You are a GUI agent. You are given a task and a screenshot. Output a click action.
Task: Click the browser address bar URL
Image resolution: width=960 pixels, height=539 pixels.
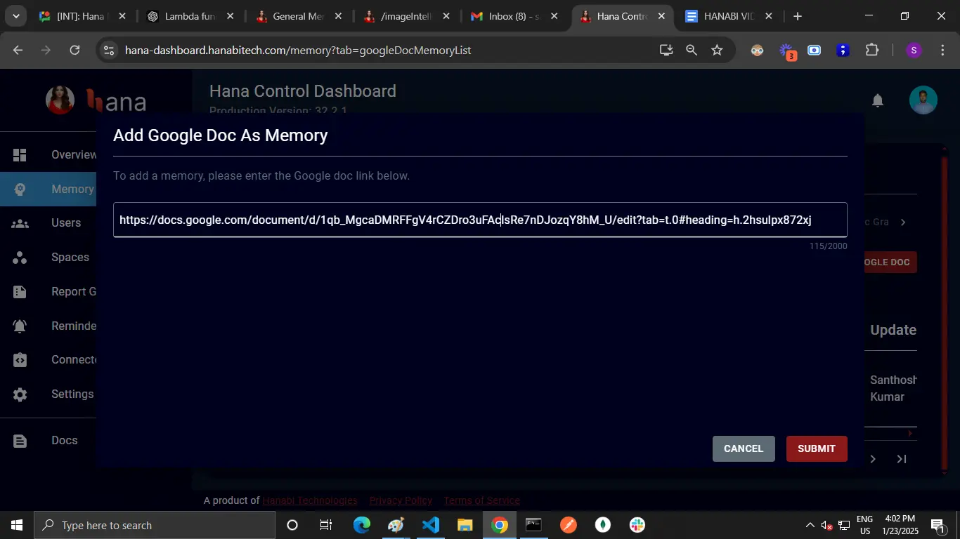pos(298,50)
